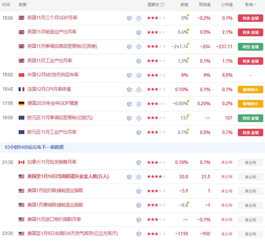The width and height of the screenshot is (265, 241).
Task: Click the cube icon for 英国11月制造业产出月率
Action: [x=139, y=32]
